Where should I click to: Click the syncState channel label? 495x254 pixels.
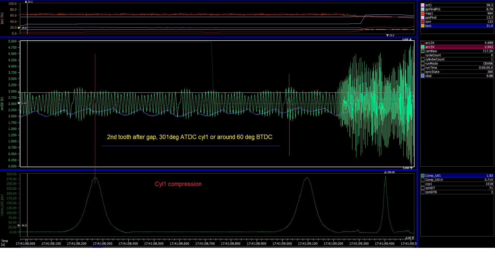coord(432,72)
